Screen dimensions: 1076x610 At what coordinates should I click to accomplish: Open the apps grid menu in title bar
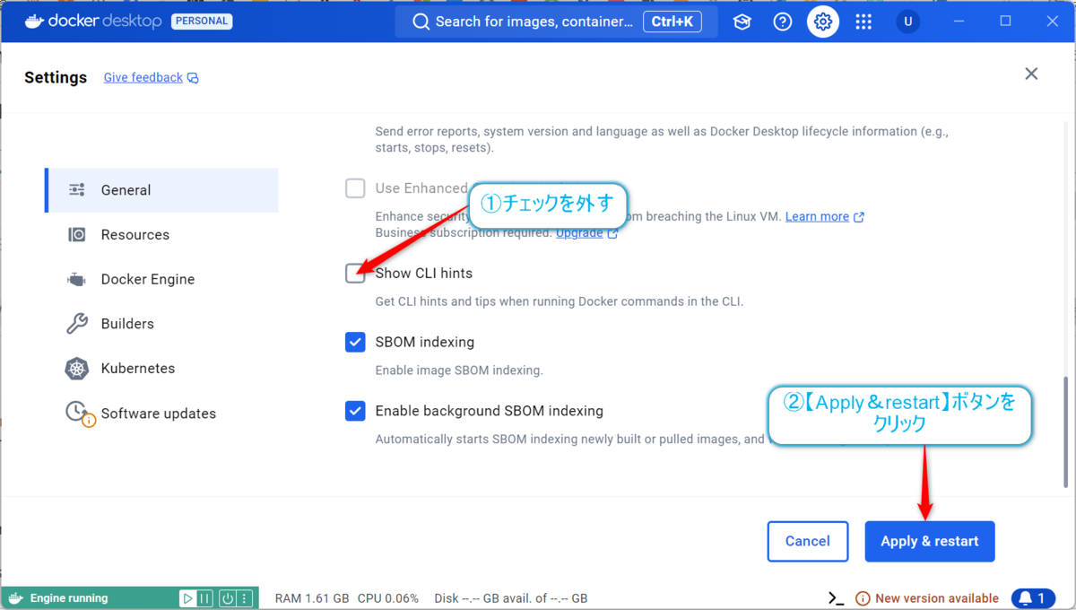[x=863, y=22]
